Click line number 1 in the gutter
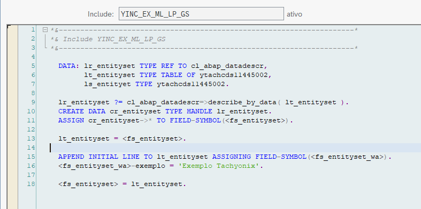Image resolution: width=421 pixels, height=209 pixels. click(x=33, y=29)
